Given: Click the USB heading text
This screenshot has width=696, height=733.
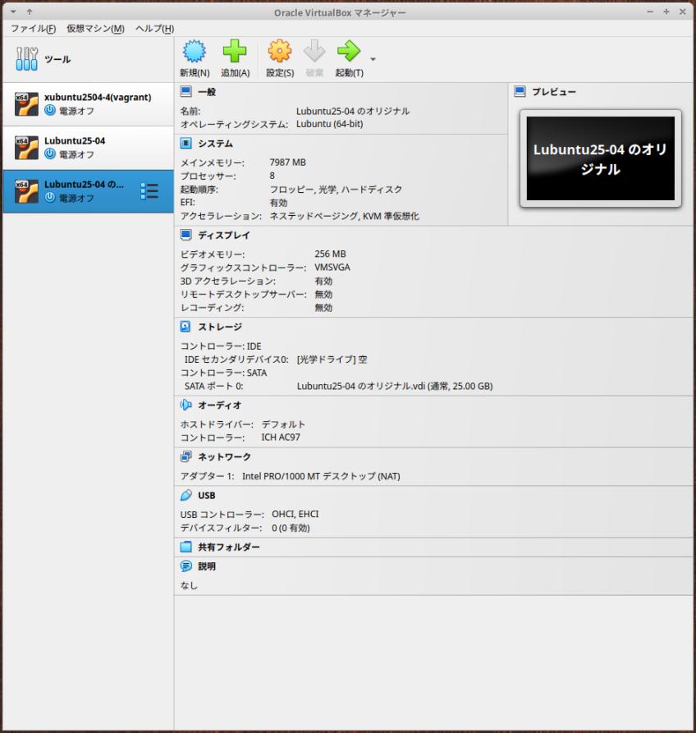Looking at the screenshot, I should click(x=207, y=496).
